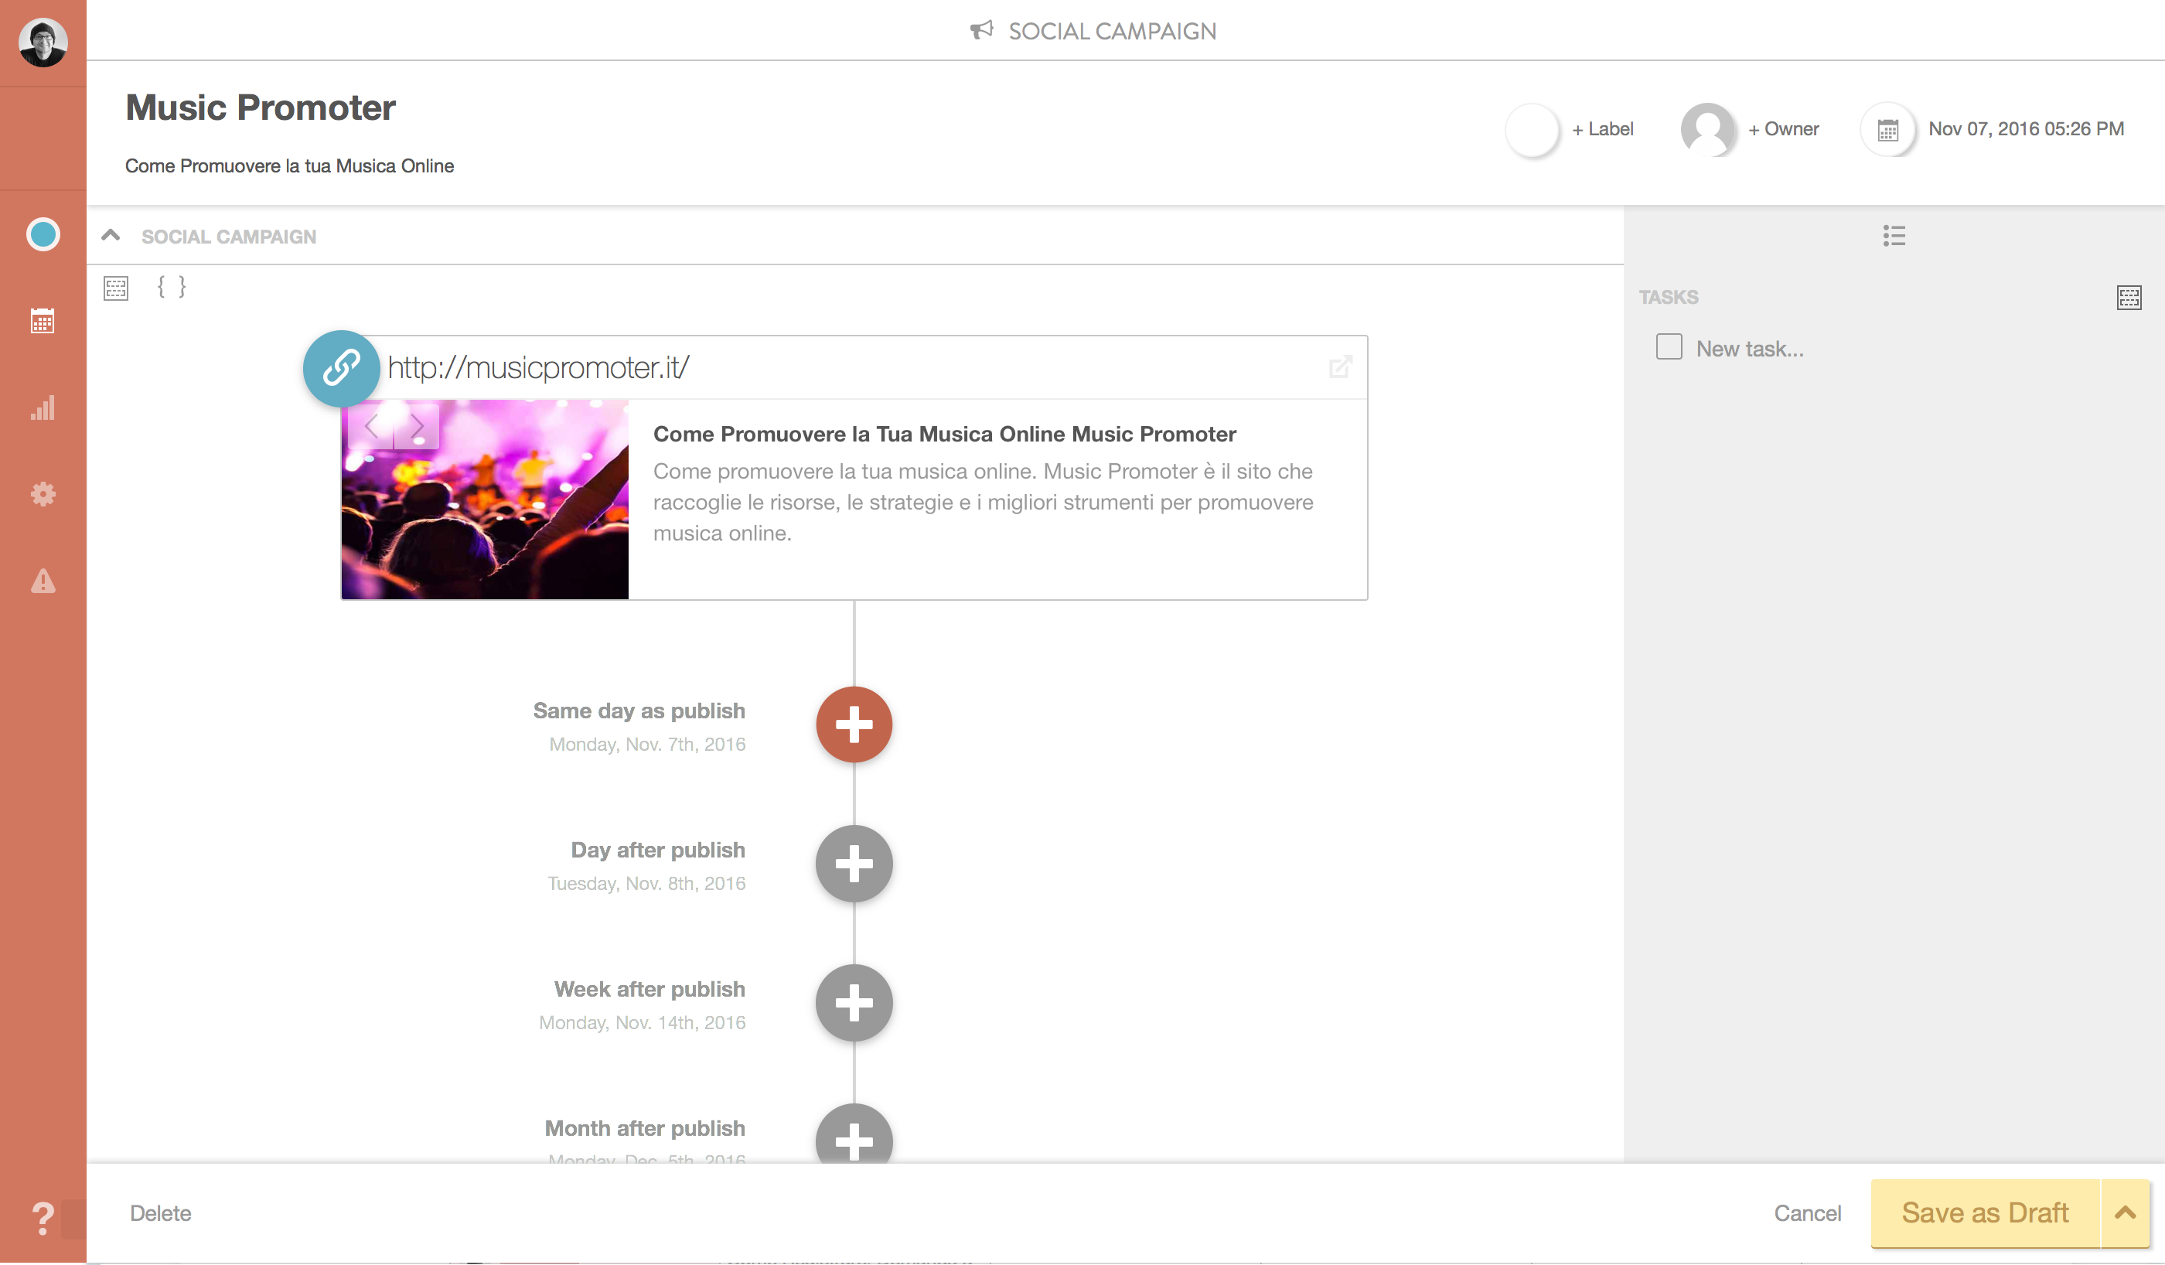
Task: Click the template grid icon under Social Campaign
Action: point(116,288)
